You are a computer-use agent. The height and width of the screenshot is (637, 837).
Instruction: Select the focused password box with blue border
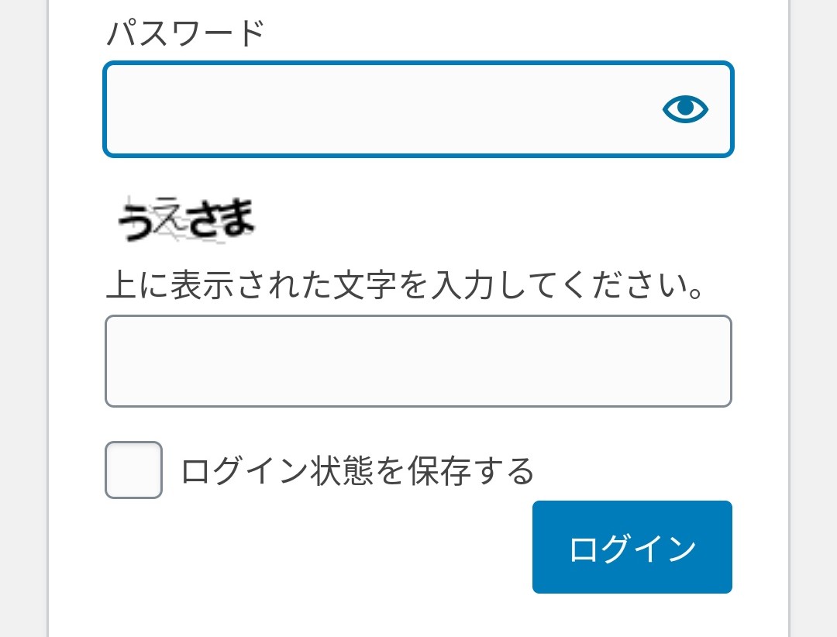click(x=418, y=109)
